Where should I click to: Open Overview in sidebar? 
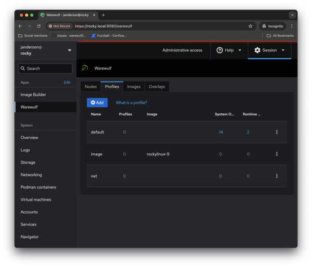pos(46,138)
